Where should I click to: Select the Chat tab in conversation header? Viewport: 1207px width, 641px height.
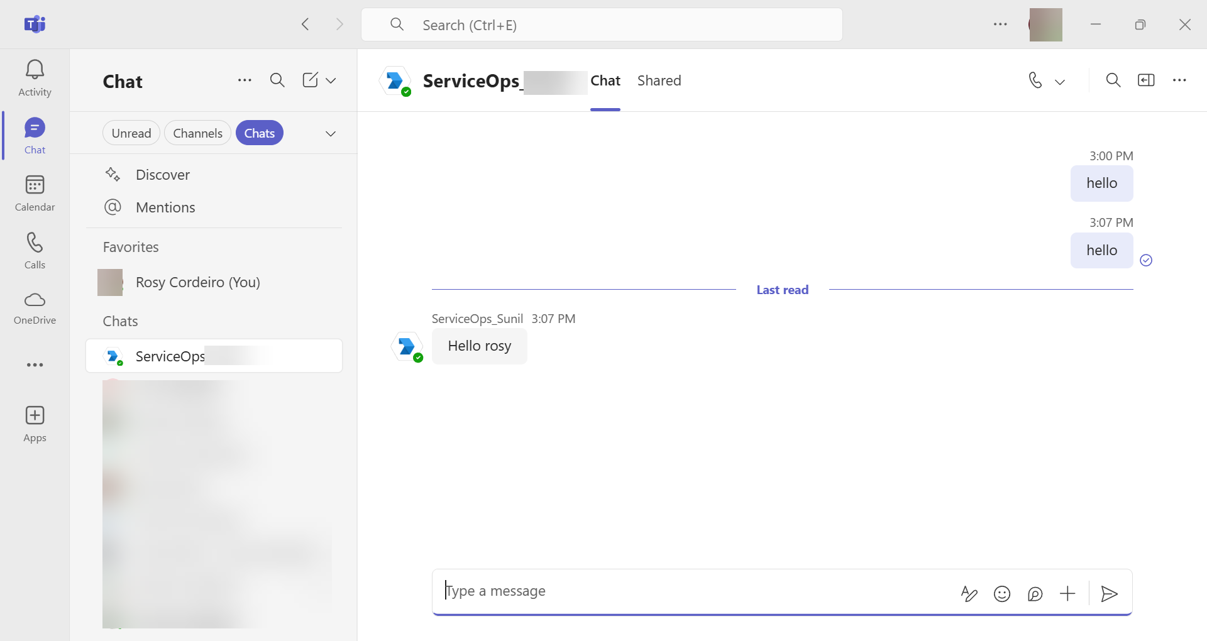(605, 80)
